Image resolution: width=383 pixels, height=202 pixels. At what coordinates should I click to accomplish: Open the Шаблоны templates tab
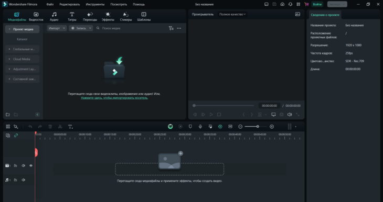pos(144,17)
